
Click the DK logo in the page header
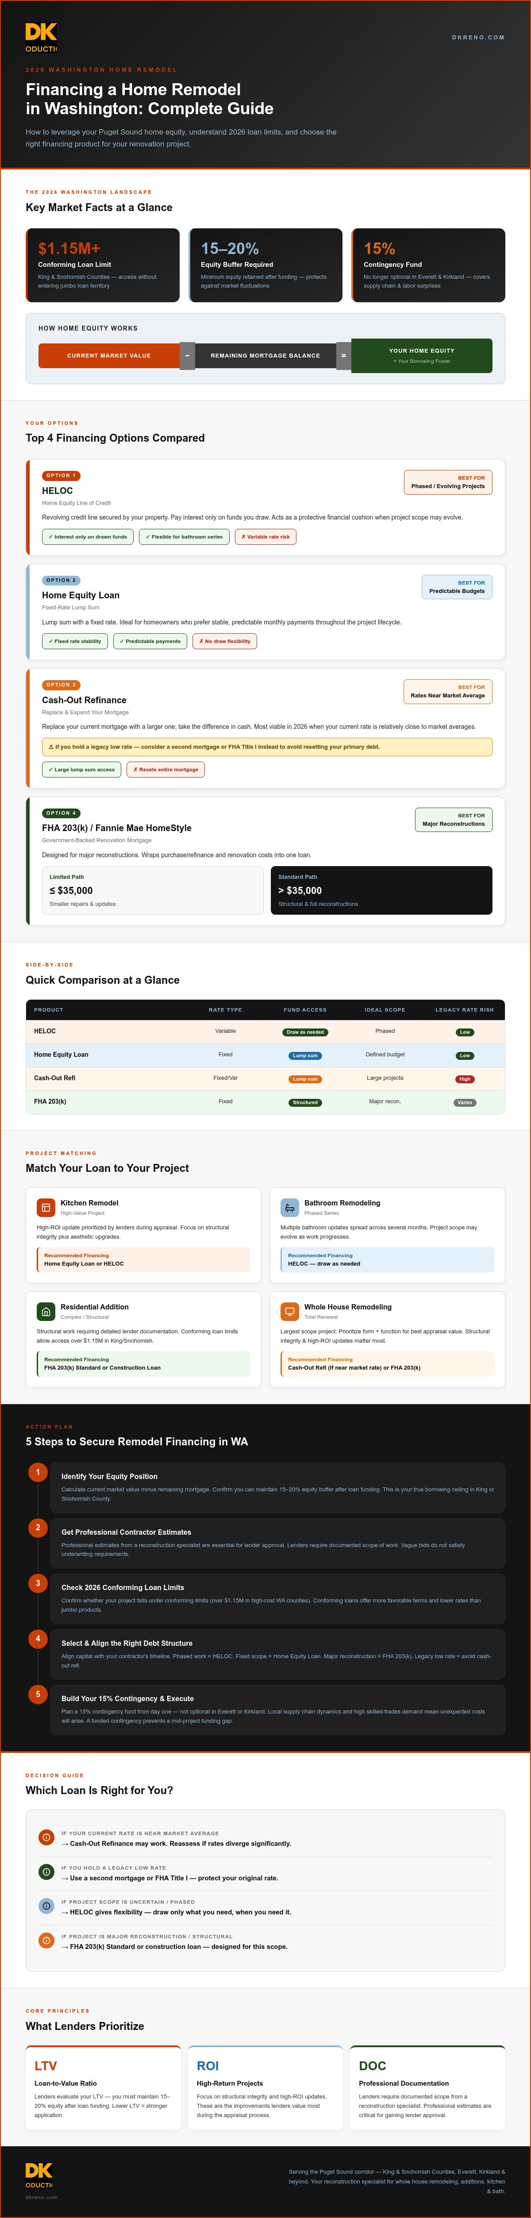coord(40,37)
